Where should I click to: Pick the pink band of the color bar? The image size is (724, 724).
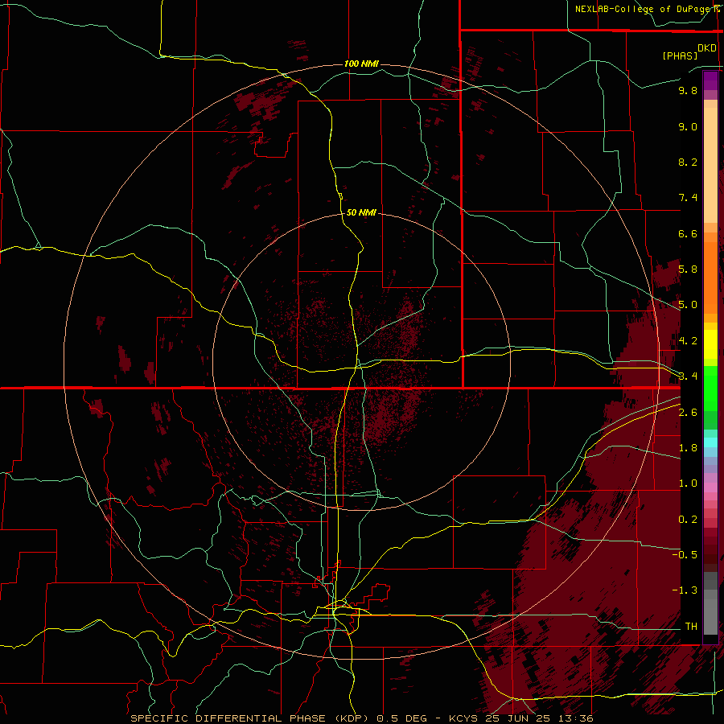(x=710, y=487)
